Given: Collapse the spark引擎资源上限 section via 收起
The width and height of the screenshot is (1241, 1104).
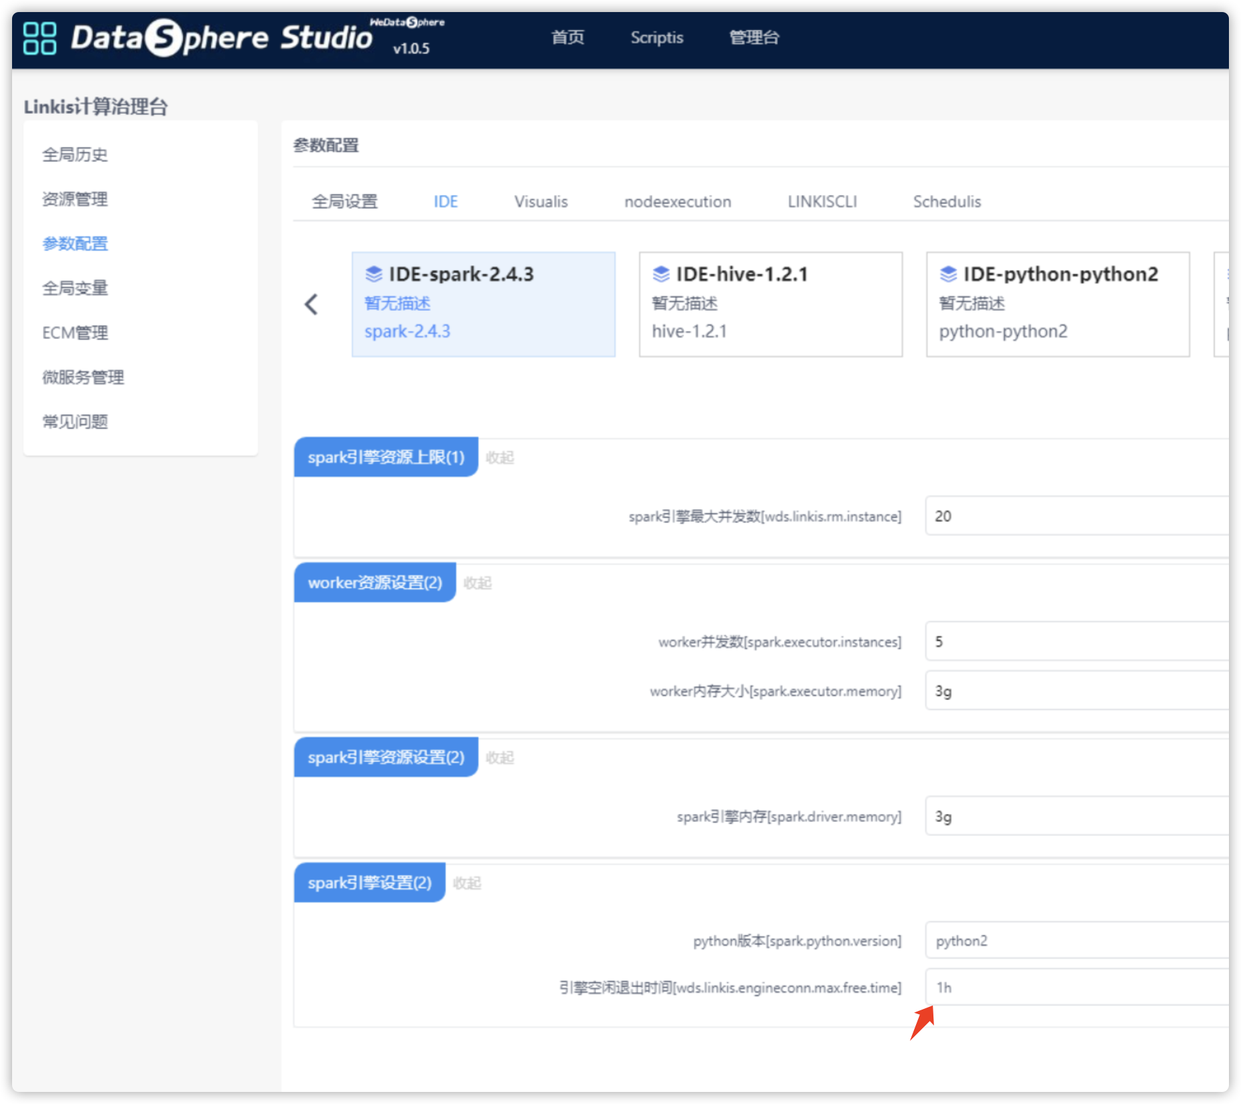Looking at the screenshot, I should tap(499, 458).
